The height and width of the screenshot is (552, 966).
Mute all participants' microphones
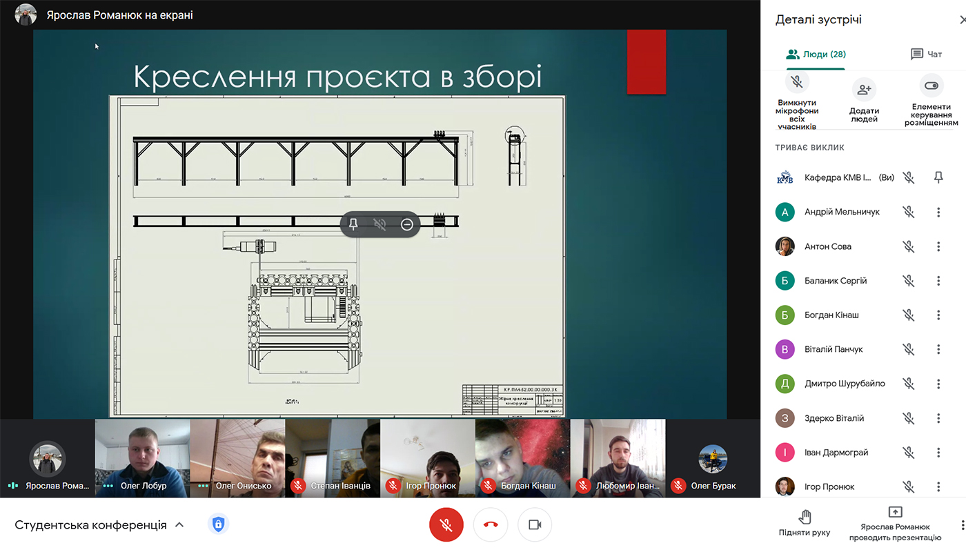tap(797, 82)
